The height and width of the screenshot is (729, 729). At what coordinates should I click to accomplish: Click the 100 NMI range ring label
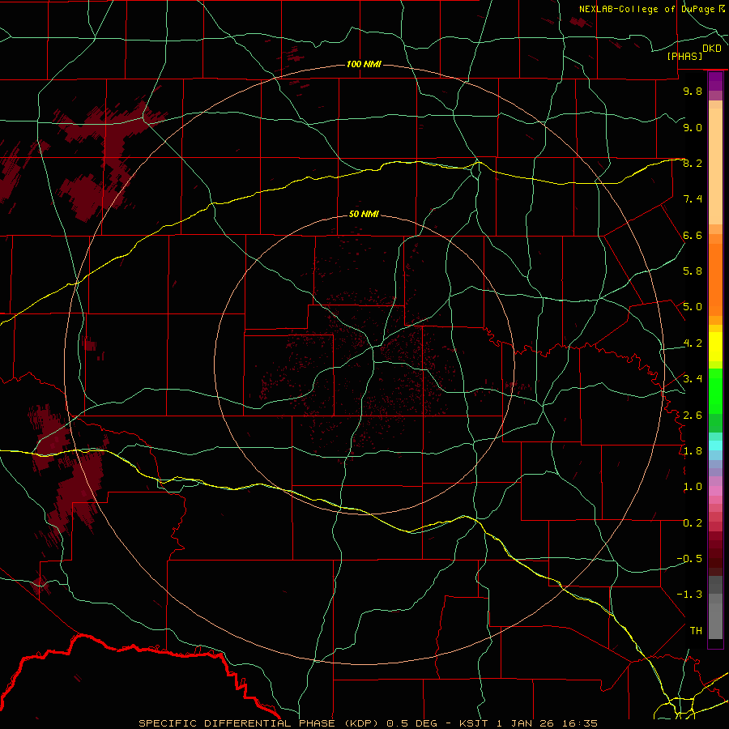coord(364,64)
